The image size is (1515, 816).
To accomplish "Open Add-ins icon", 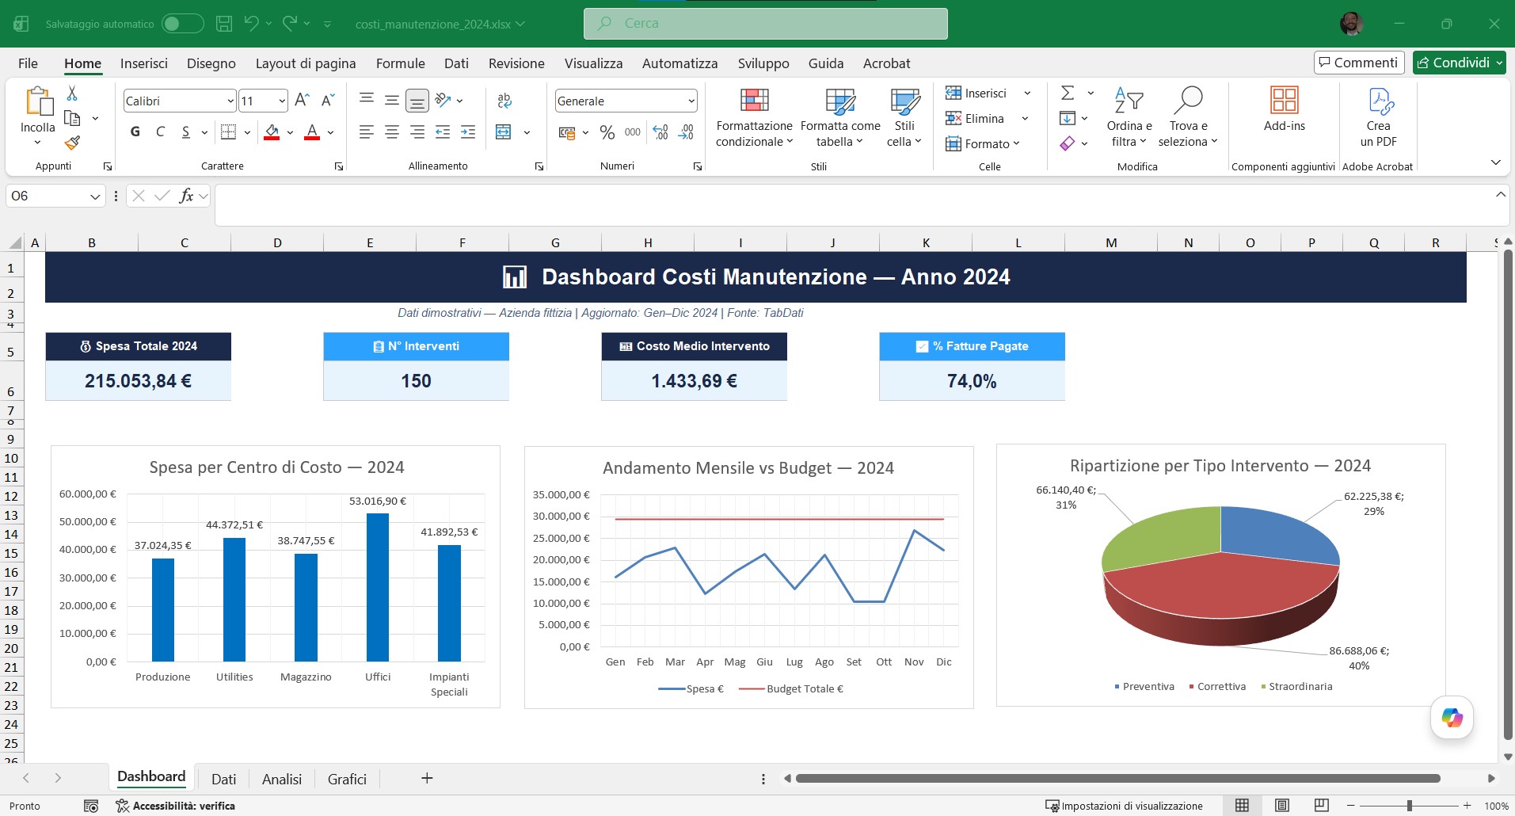I will coord(1284,101).
